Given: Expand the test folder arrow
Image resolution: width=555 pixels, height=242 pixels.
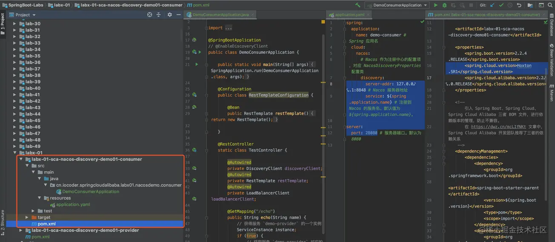Looking at the screenshot, I should point(34,211).
